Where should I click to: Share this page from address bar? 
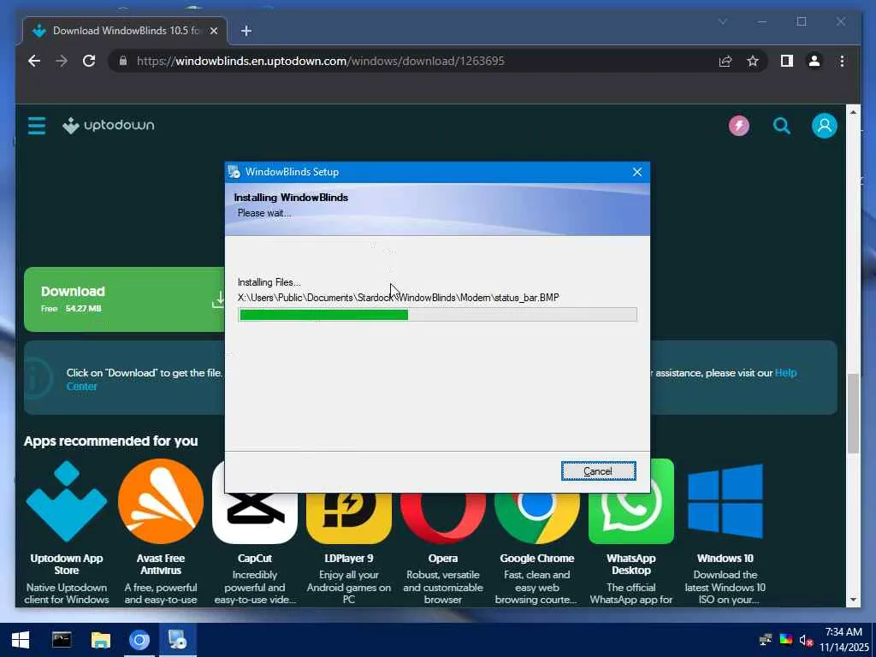tap(725, 61)
